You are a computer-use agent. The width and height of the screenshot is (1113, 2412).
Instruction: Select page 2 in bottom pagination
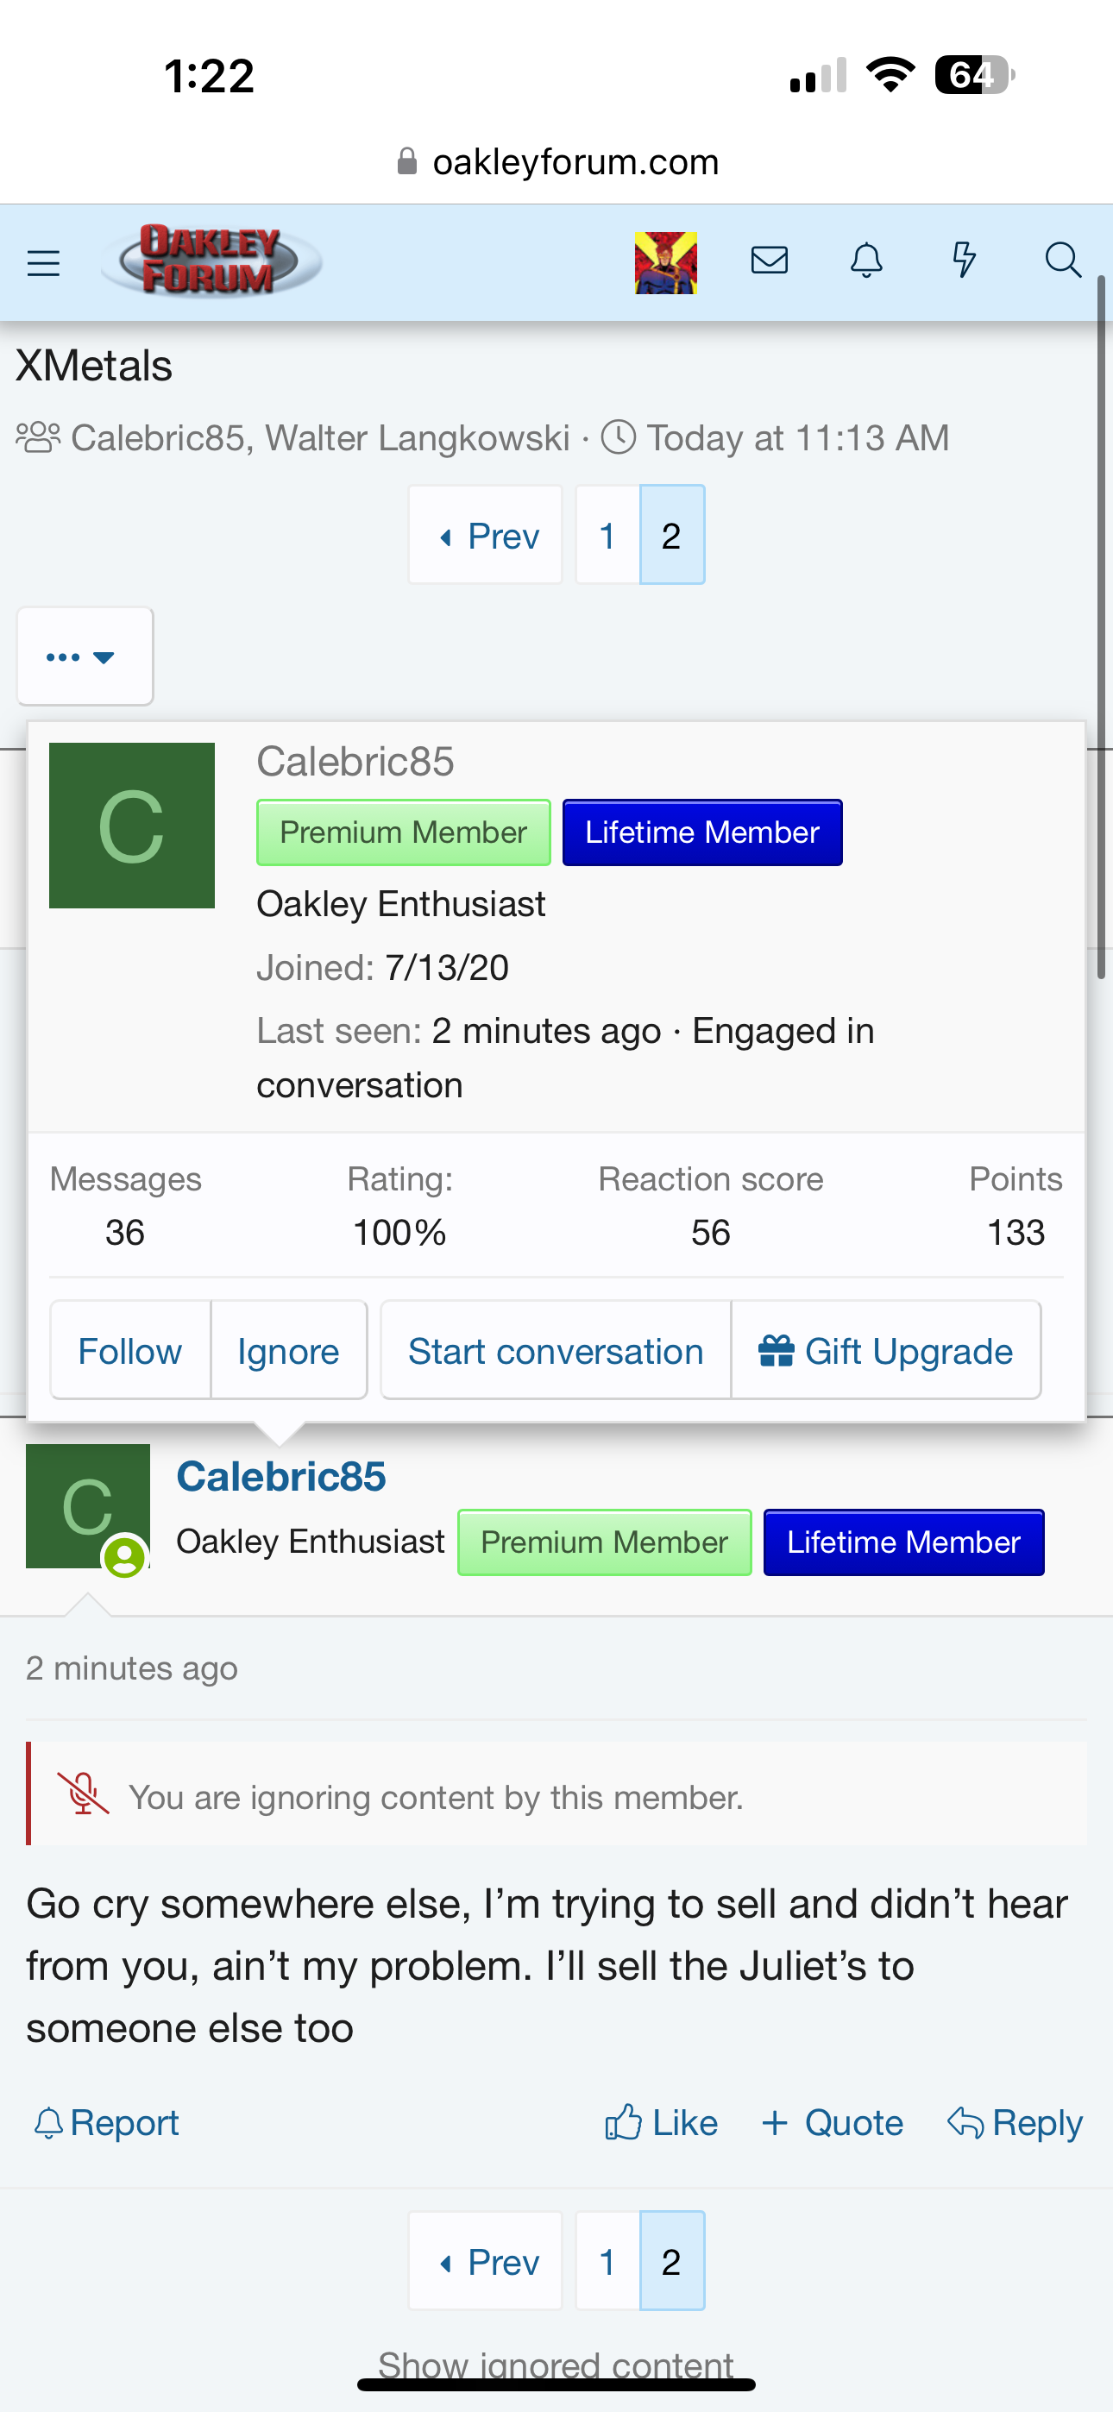670,2262
